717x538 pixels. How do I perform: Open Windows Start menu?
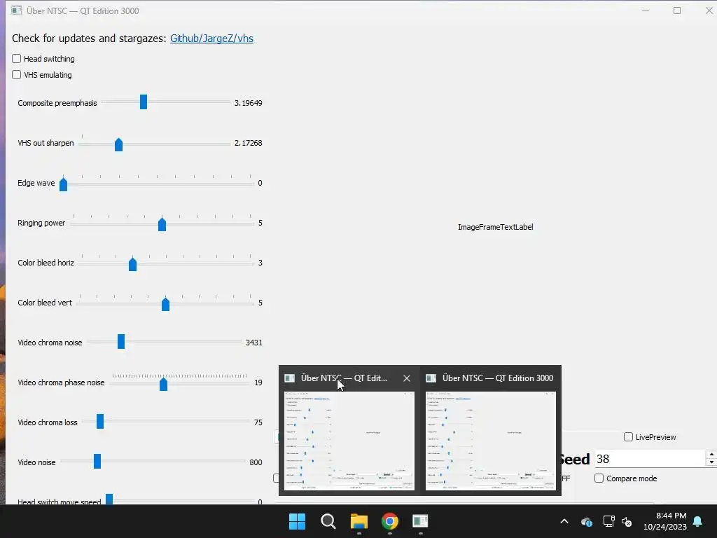point(297,521)
